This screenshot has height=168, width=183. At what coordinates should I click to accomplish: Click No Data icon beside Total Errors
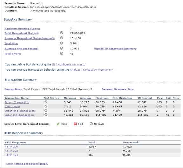[x=62, y=54]
